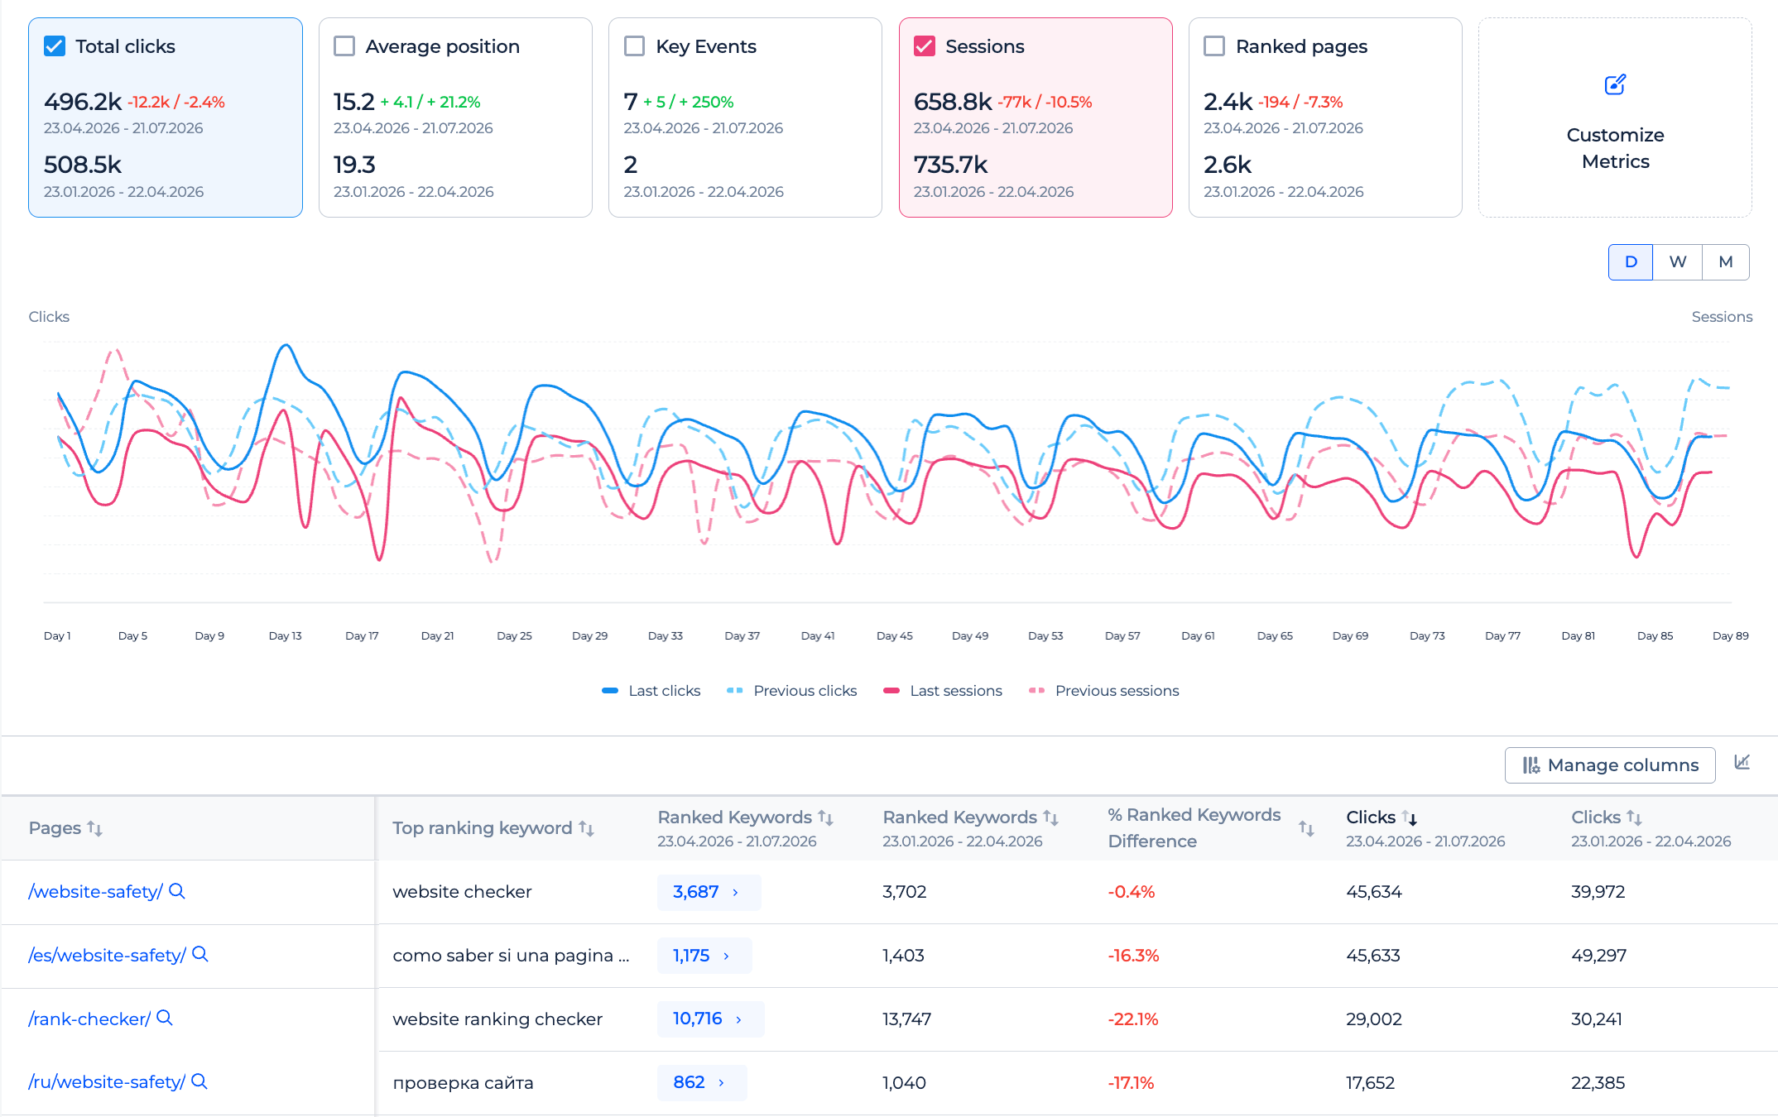Expand the 862 ranked keywords chip
1778x1117 pixels.
(x=702, y=1082)
